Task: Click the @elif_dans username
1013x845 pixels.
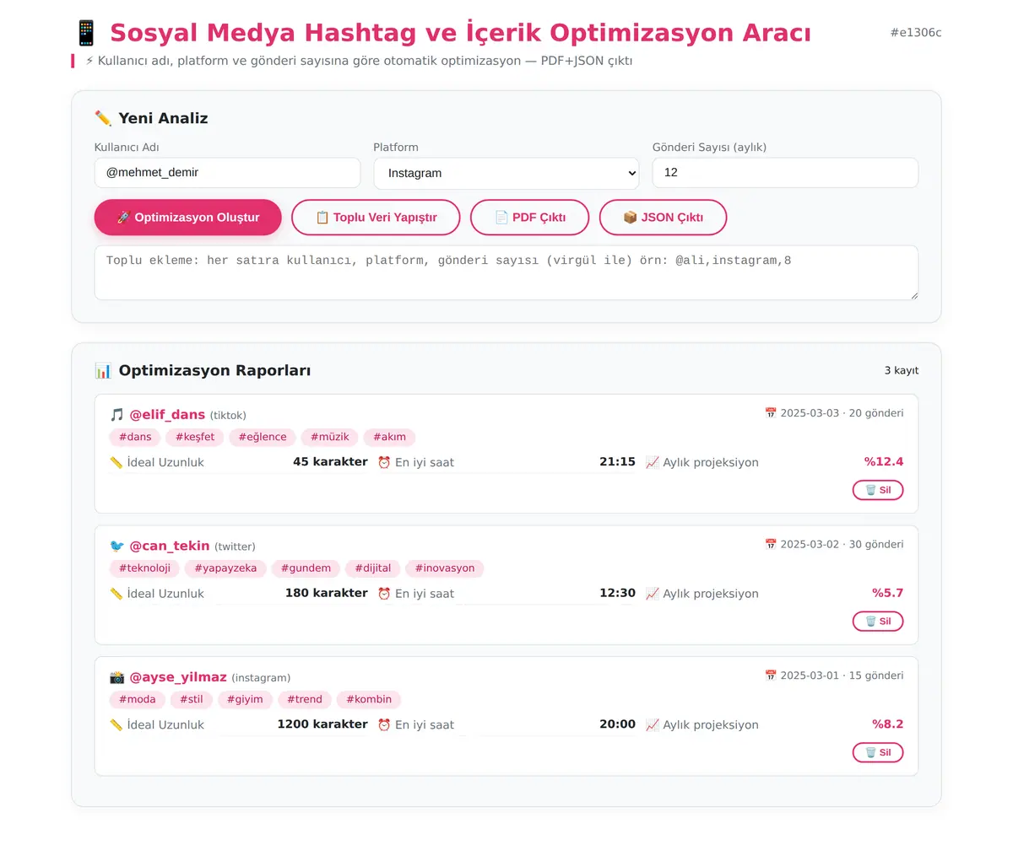Action: [x=167, y=414]
